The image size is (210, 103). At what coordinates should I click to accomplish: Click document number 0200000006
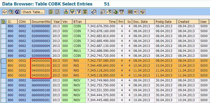tap(41, 56)
